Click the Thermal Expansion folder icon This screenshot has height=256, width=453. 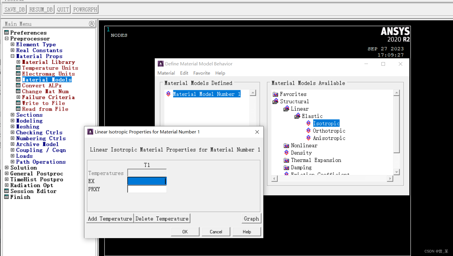click(286, 160)
